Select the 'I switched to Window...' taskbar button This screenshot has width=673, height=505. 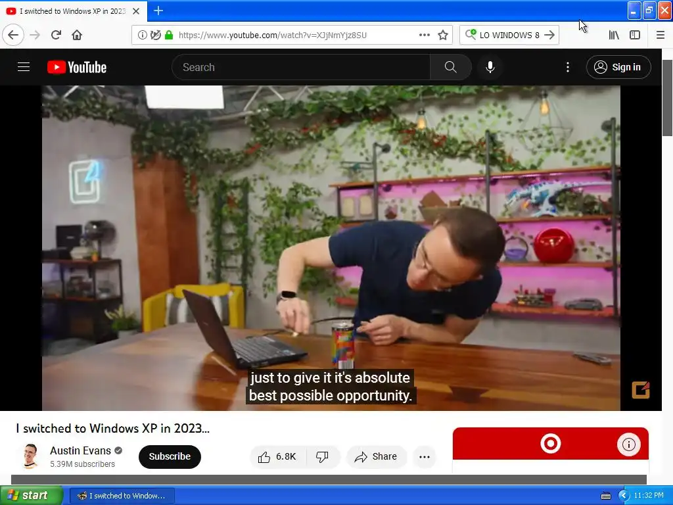[x=122, y=496]
